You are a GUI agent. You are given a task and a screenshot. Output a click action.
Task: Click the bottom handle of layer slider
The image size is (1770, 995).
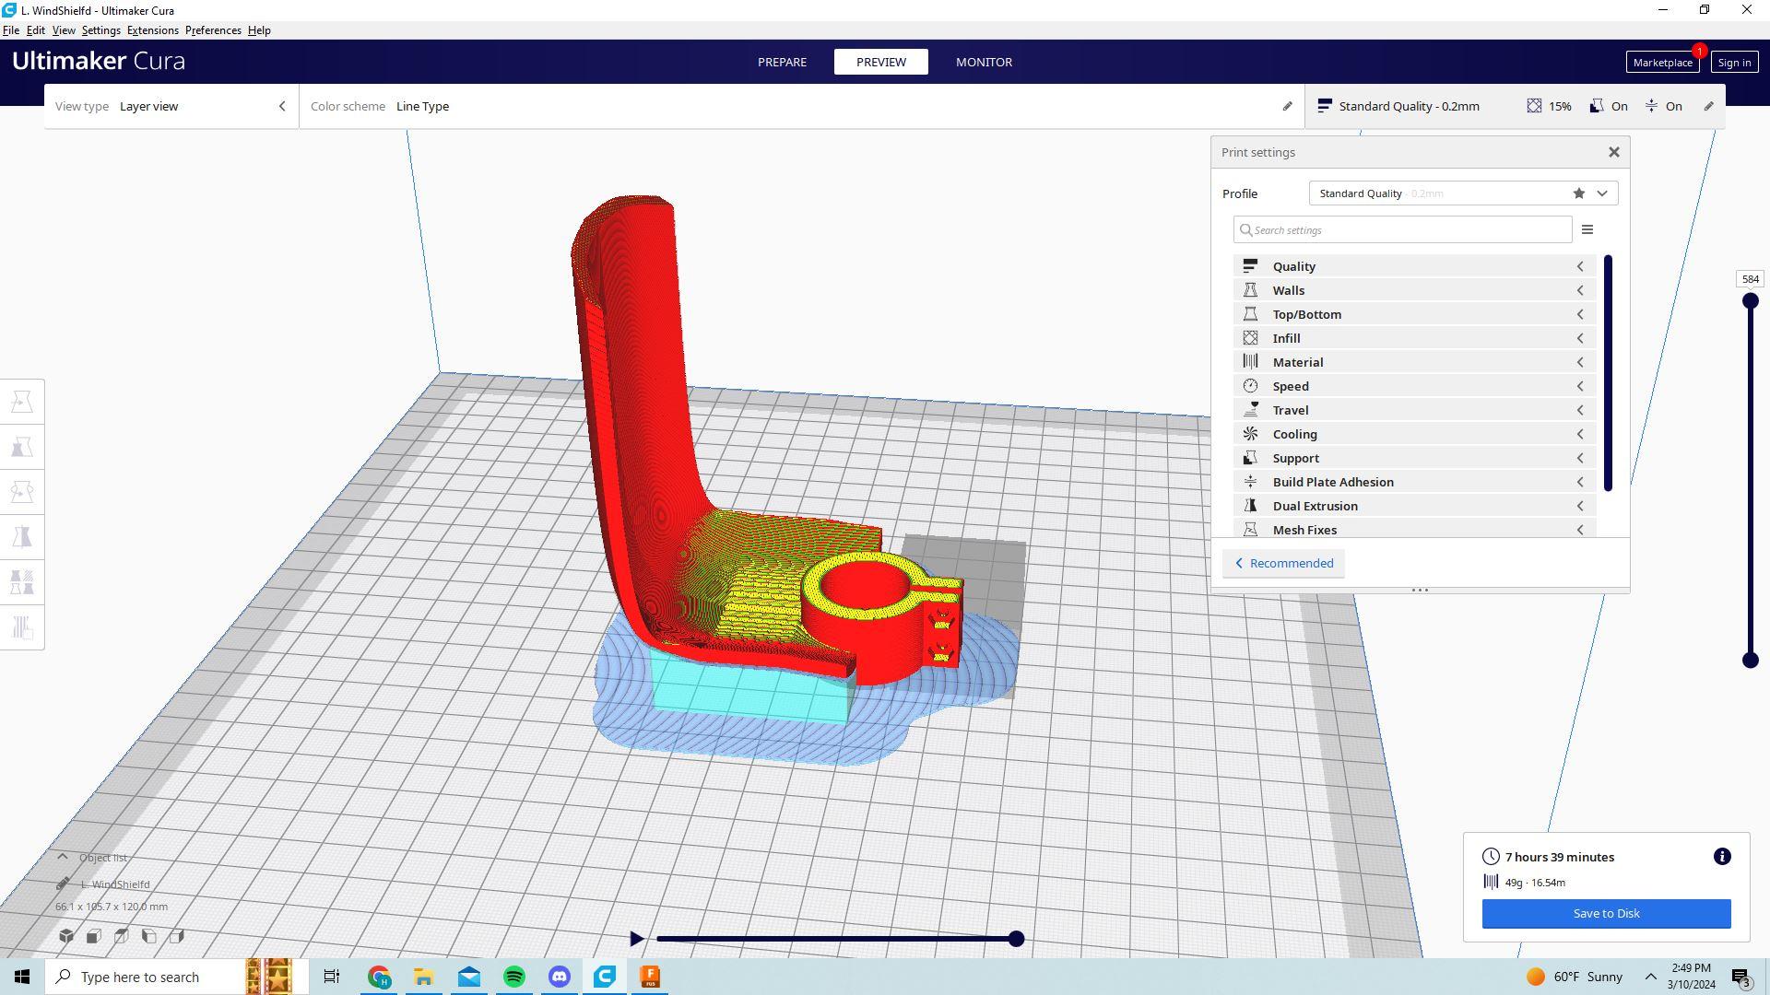click(x=1750, y=660)
